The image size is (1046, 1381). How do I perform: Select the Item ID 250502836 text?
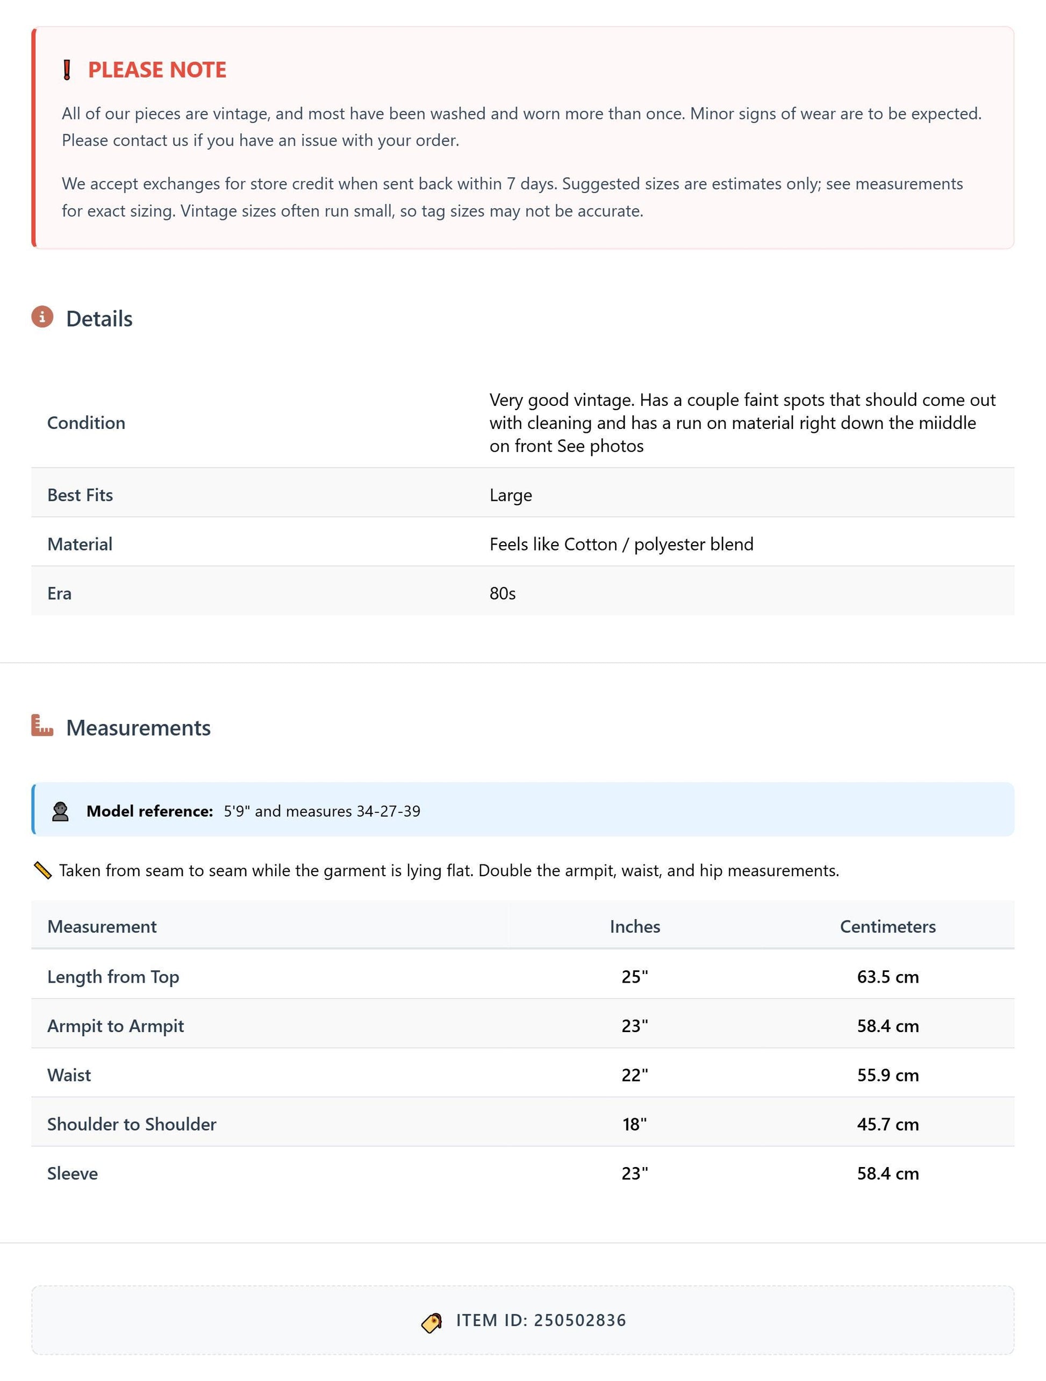pyautogui.click(x=541, y=1320)
